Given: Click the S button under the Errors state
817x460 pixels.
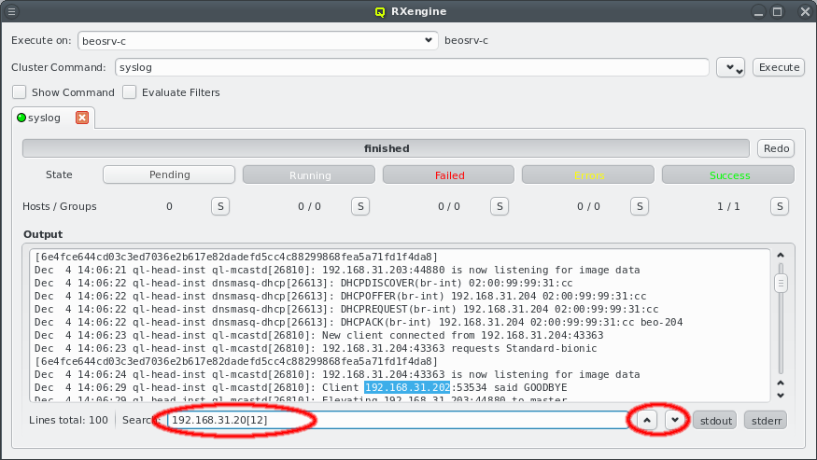Looking at the screenshot, I should pos(639,206).
